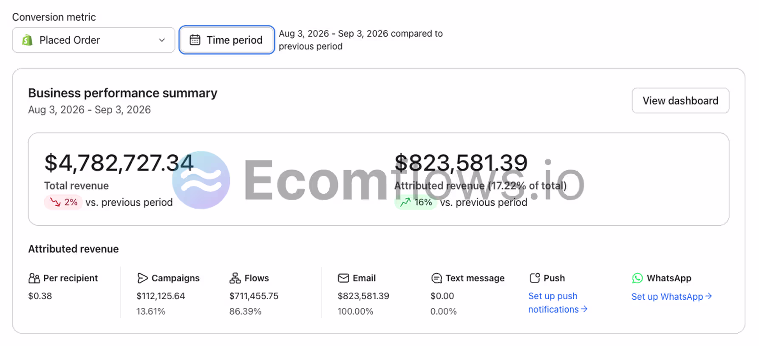
Task: Expand the dropdown chevron beside Placed Order
Action: click(x=162, y=40)
